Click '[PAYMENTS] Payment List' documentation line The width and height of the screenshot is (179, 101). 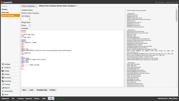(134, 26)
